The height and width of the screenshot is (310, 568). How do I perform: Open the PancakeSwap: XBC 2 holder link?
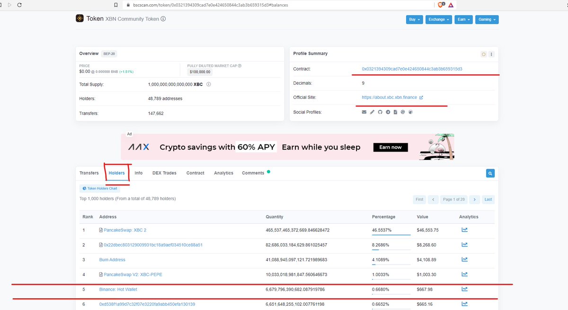coord(125,230)
